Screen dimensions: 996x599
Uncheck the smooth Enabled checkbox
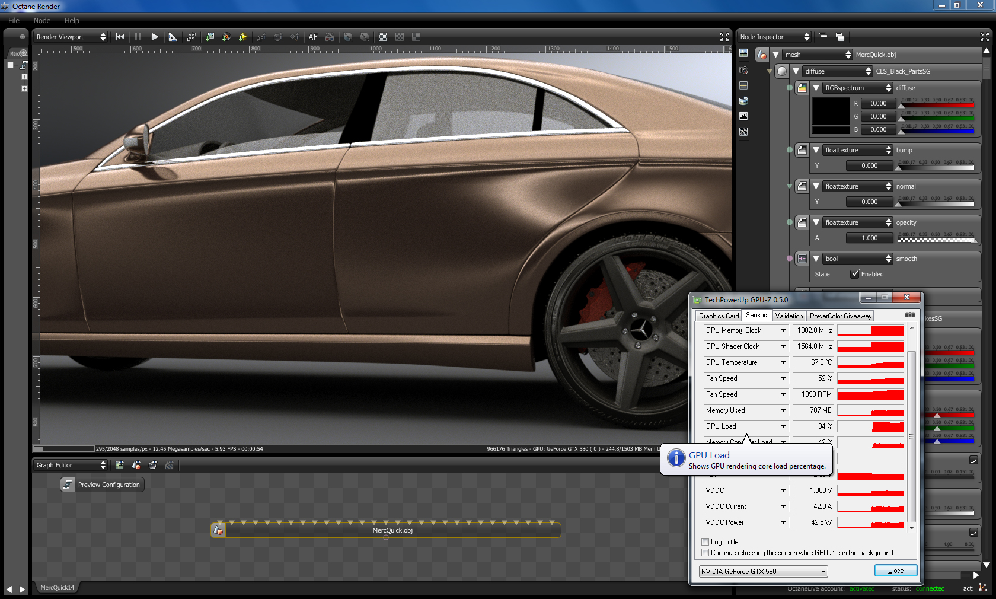(x=855, y=274)
